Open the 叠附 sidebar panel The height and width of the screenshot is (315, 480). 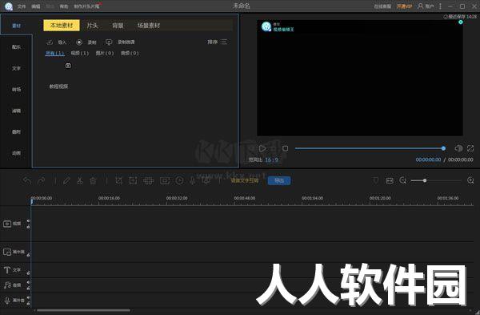pos(16,132)
